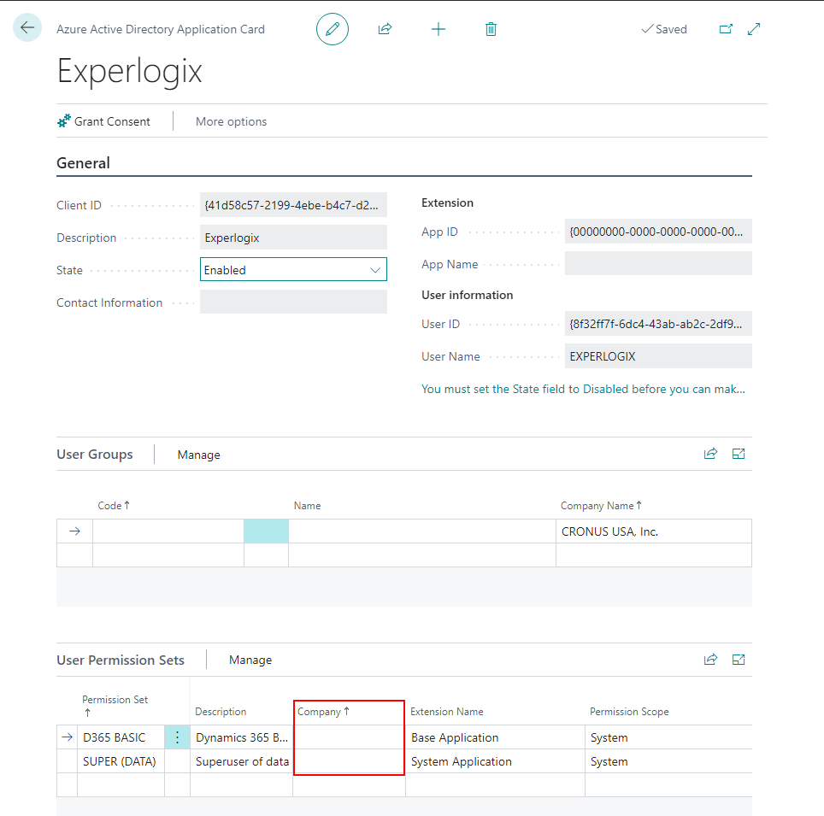Select the arrow marker on the User Groups row
824x816 pixels.
point(74,531)
